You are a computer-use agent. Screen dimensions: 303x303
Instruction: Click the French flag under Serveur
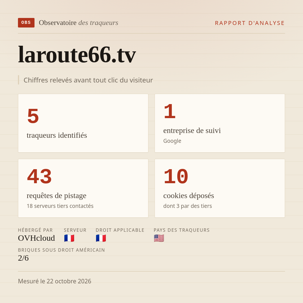69,238
